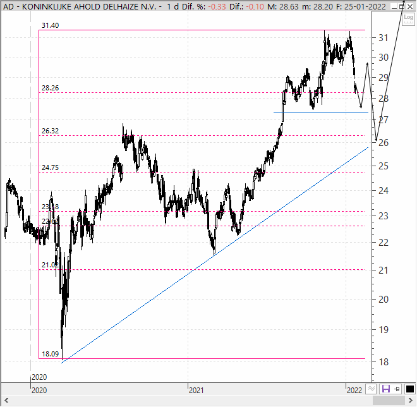
Task: Click price 20 on the right axis
Action: [x=384, y=300]
